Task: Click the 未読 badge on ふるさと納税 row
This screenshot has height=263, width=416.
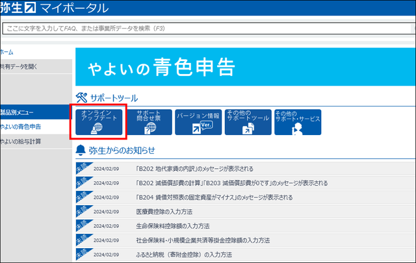Action: (82, 253)
